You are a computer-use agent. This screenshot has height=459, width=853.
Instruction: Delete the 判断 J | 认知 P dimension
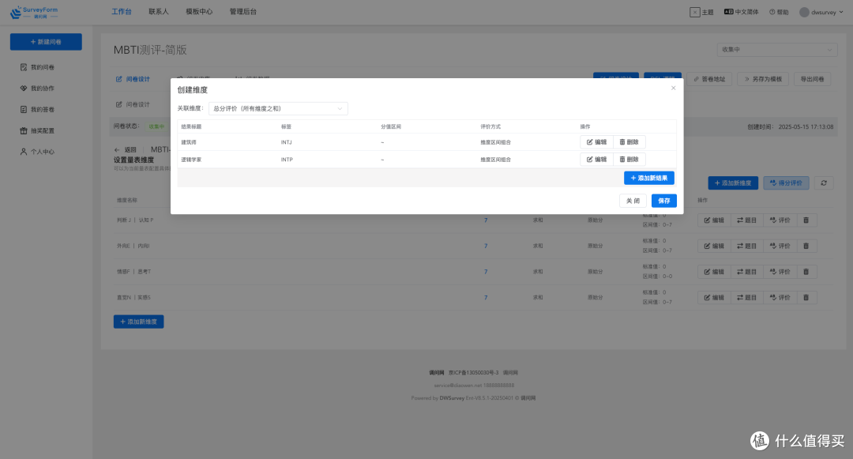(x=806, y=220)
